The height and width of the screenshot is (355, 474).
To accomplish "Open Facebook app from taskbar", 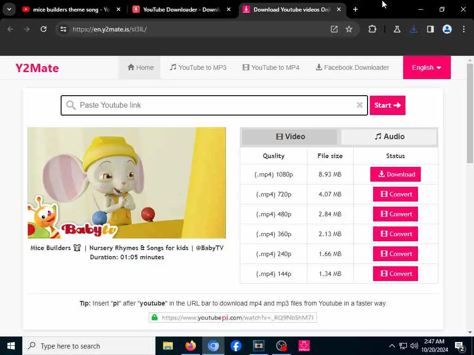I will 236,346.
